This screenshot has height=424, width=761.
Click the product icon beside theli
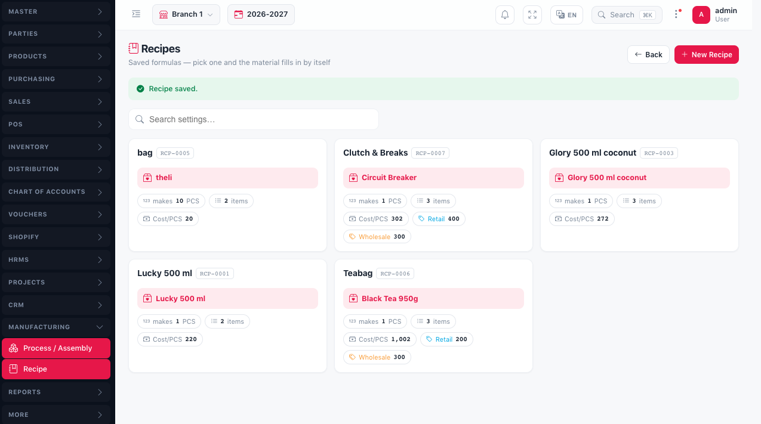click(147, 178)
